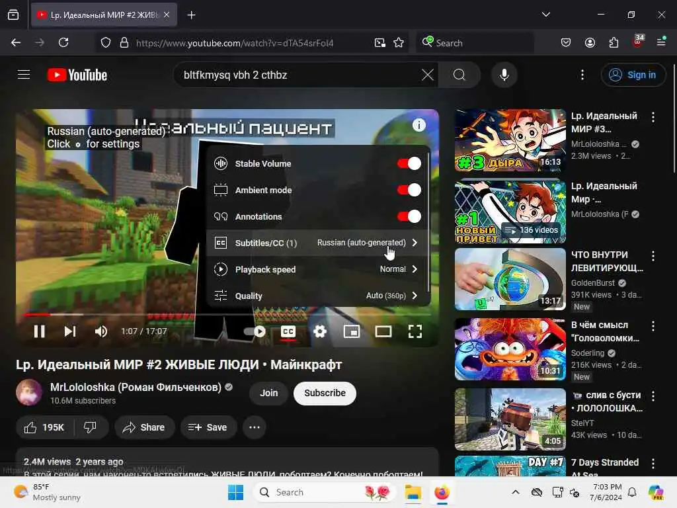Join the MrLololoshka channel membership
Viewport: 677px width, 508px height.
[268, 393]
